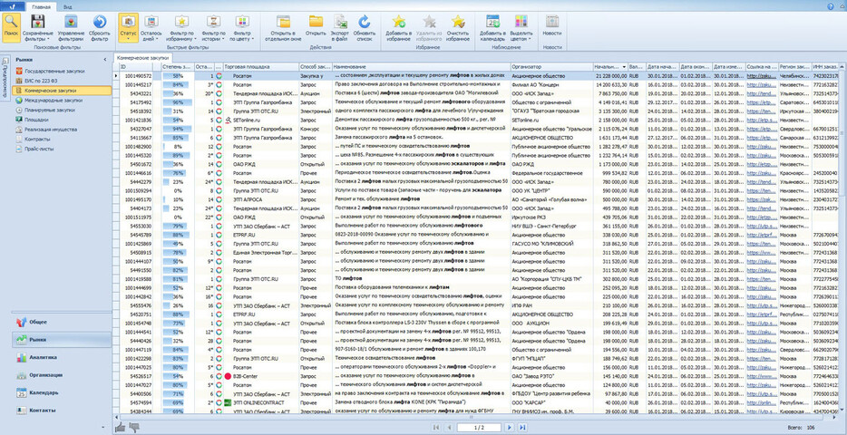Open Сохранённые фильтры saved filters
This screenshot has height=435, width=847.
click(38, 29)
